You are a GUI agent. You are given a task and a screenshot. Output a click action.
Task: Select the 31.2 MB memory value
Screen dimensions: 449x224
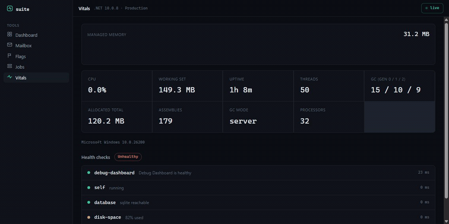coord(416,34)
